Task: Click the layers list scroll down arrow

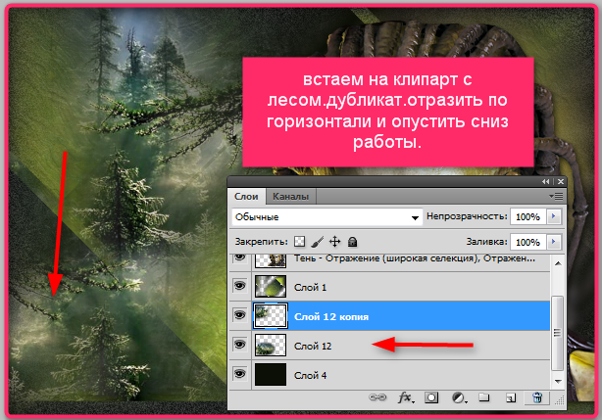Action: [x=558, y=381]
